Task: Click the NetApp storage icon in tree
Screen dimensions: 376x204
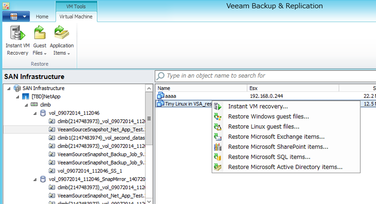Action: click(26, 96)
